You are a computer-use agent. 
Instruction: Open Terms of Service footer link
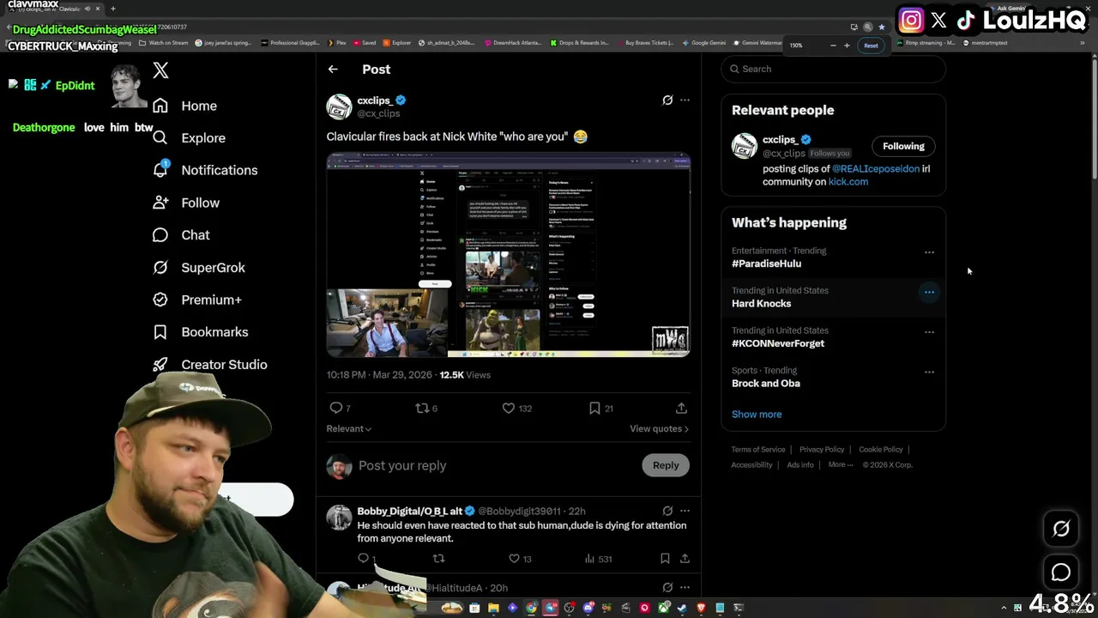[x=758, y=450]
